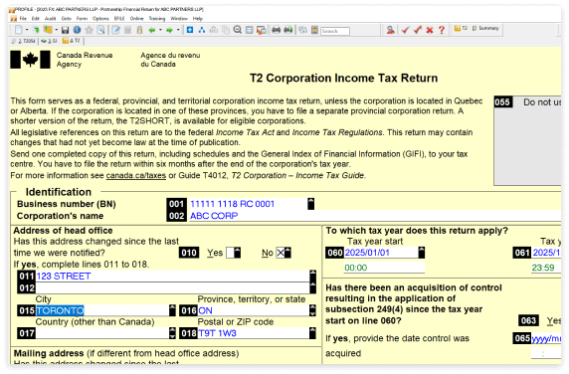
Task: Click the blue info circle icon
Action: (77, 30)
